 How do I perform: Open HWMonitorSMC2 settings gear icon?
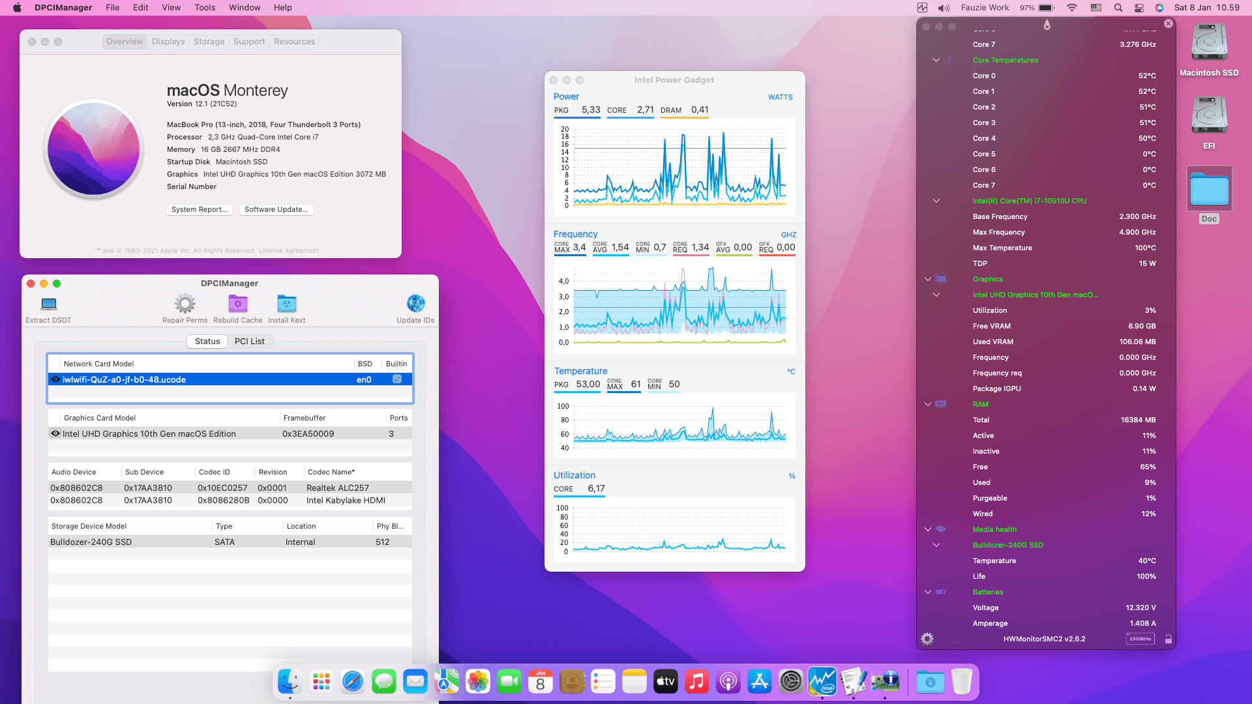coord(927,639)
